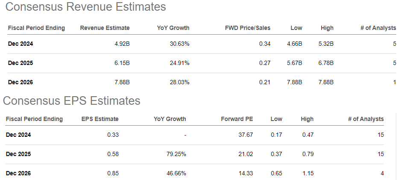Click the Forward PE column header
Image resolution: width=398 pixels, height=180 pixels.
pyautogui.click(x=237, y=119)
